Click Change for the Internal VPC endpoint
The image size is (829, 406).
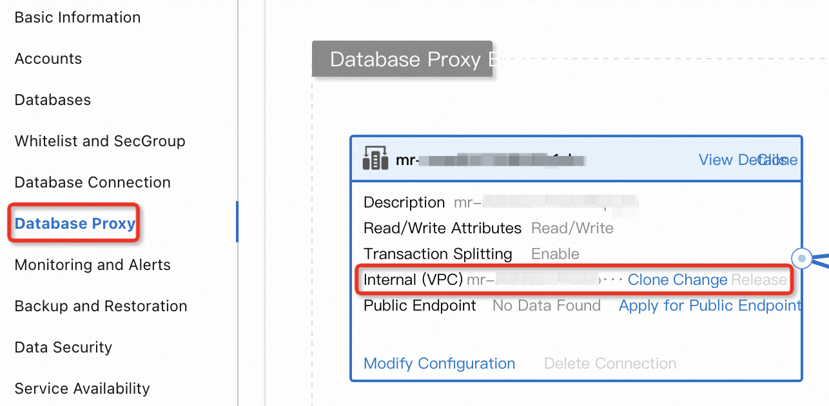tap(699, 280)
